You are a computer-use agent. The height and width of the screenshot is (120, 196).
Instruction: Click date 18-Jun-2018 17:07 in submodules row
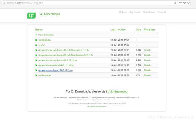click(x=120, y=40)
